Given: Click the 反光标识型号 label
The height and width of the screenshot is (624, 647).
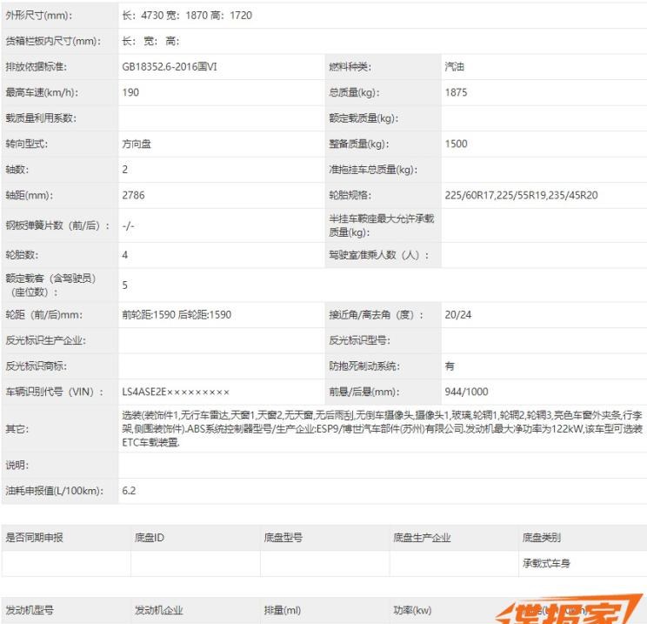Looking at the screenshot, I should click(359, 340).
